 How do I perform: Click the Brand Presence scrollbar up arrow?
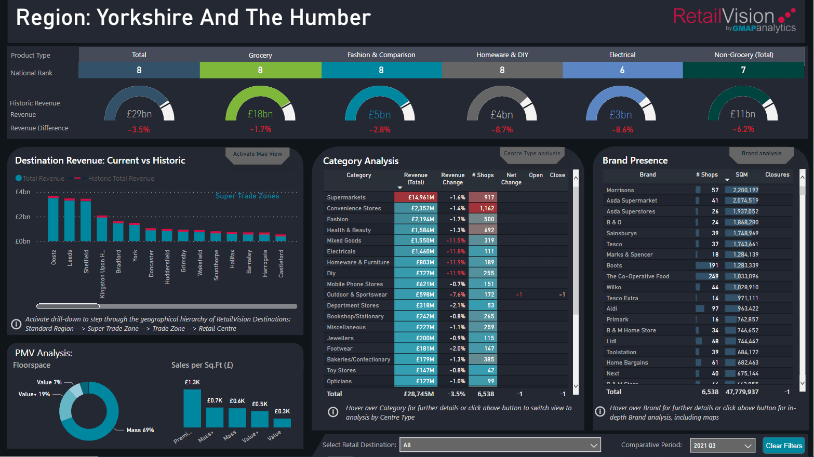(803, 177)
